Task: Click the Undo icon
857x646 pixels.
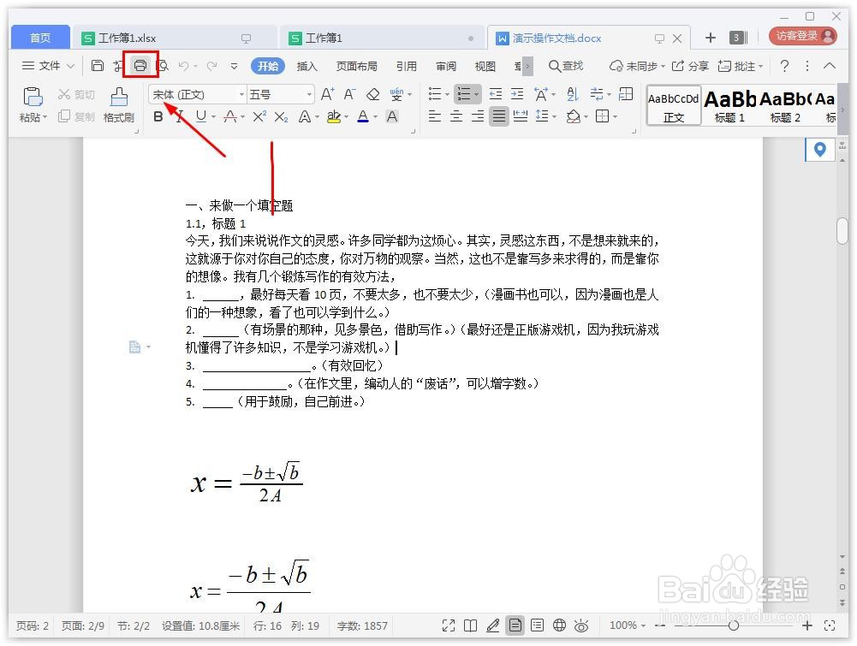Action: click(x=185, y=65)
